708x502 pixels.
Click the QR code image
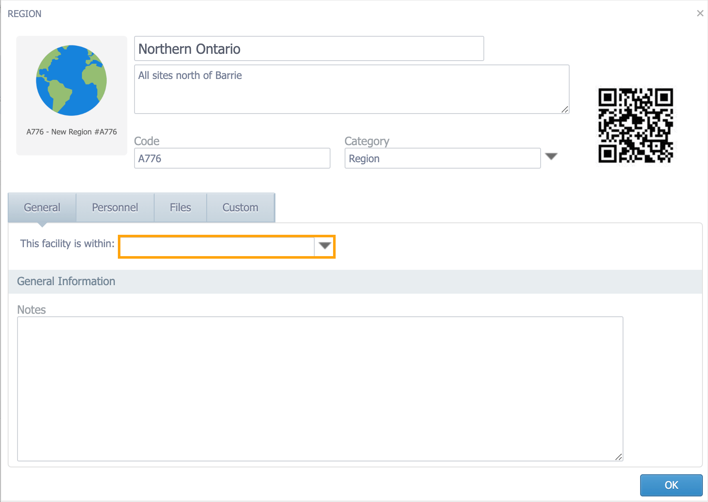click(635, 125)
